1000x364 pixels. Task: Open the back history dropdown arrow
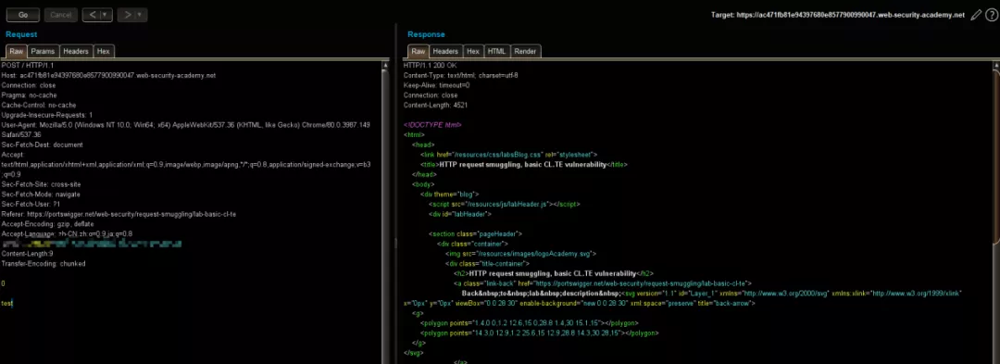tap(106, 15)
